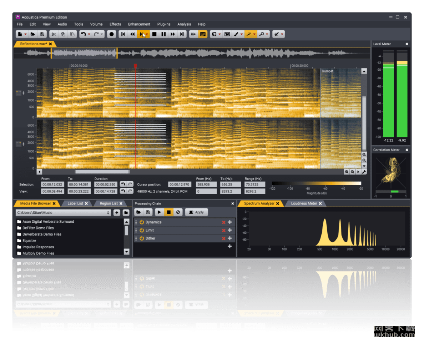This screenshot has height=344, width=424.
Task: Skip to start of track
Action: 123,34
